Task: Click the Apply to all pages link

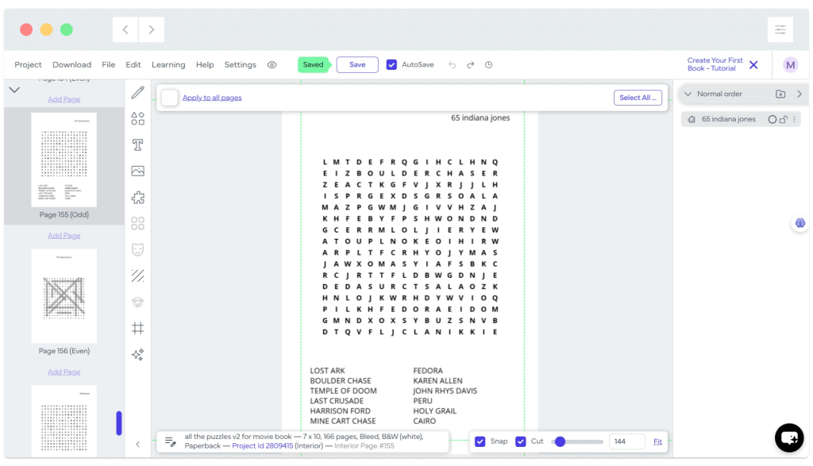Action: pyautogui.click(x=212, y=98)
